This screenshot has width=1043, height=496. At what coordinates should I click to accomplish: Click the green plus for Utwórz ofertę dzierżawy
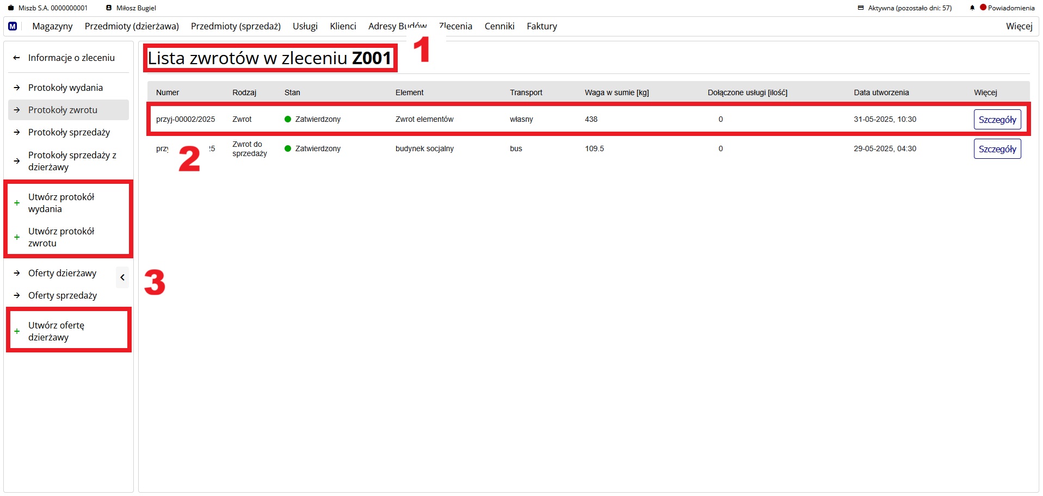tap(17, 331)
